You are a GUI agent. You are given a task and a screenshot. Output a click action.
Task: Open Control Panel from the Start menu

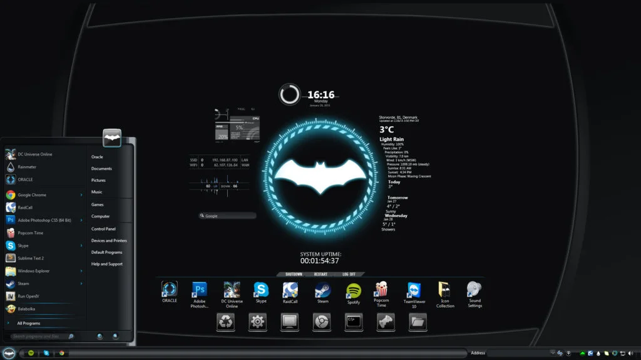pyautogui.click(x=103, y=229)
